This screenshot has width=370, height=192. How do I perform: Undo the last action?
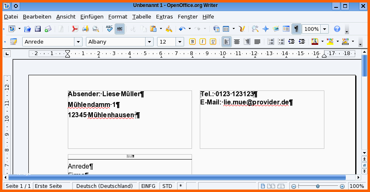182,29
